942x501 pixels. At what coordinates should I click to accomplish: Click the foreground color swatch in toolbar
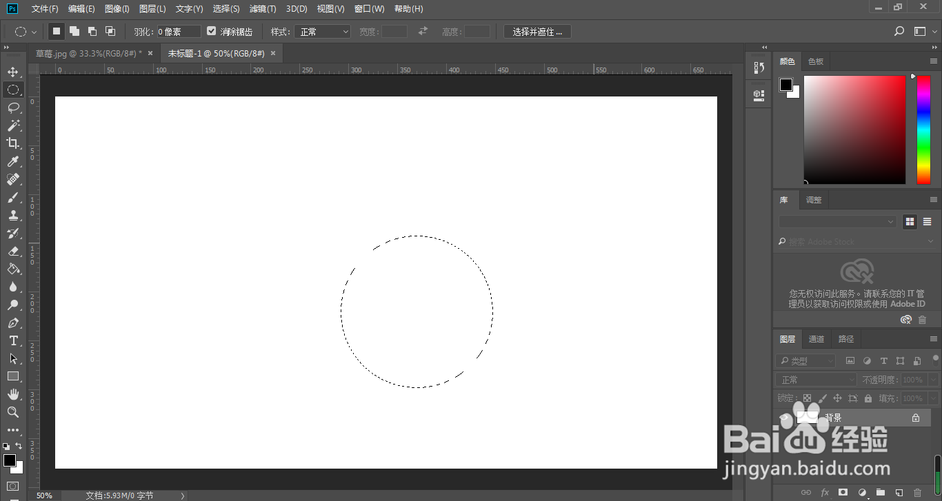(10, 460)
